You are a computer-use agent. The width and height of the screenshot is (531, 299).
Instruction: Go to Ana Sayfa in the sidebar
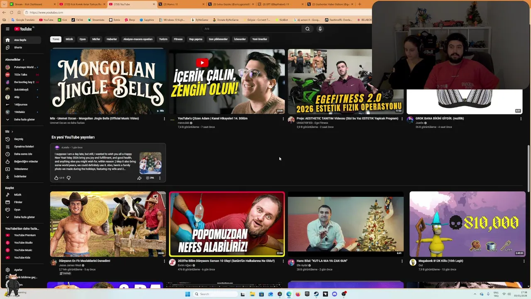pyautogui.click(x=22, y=40)
